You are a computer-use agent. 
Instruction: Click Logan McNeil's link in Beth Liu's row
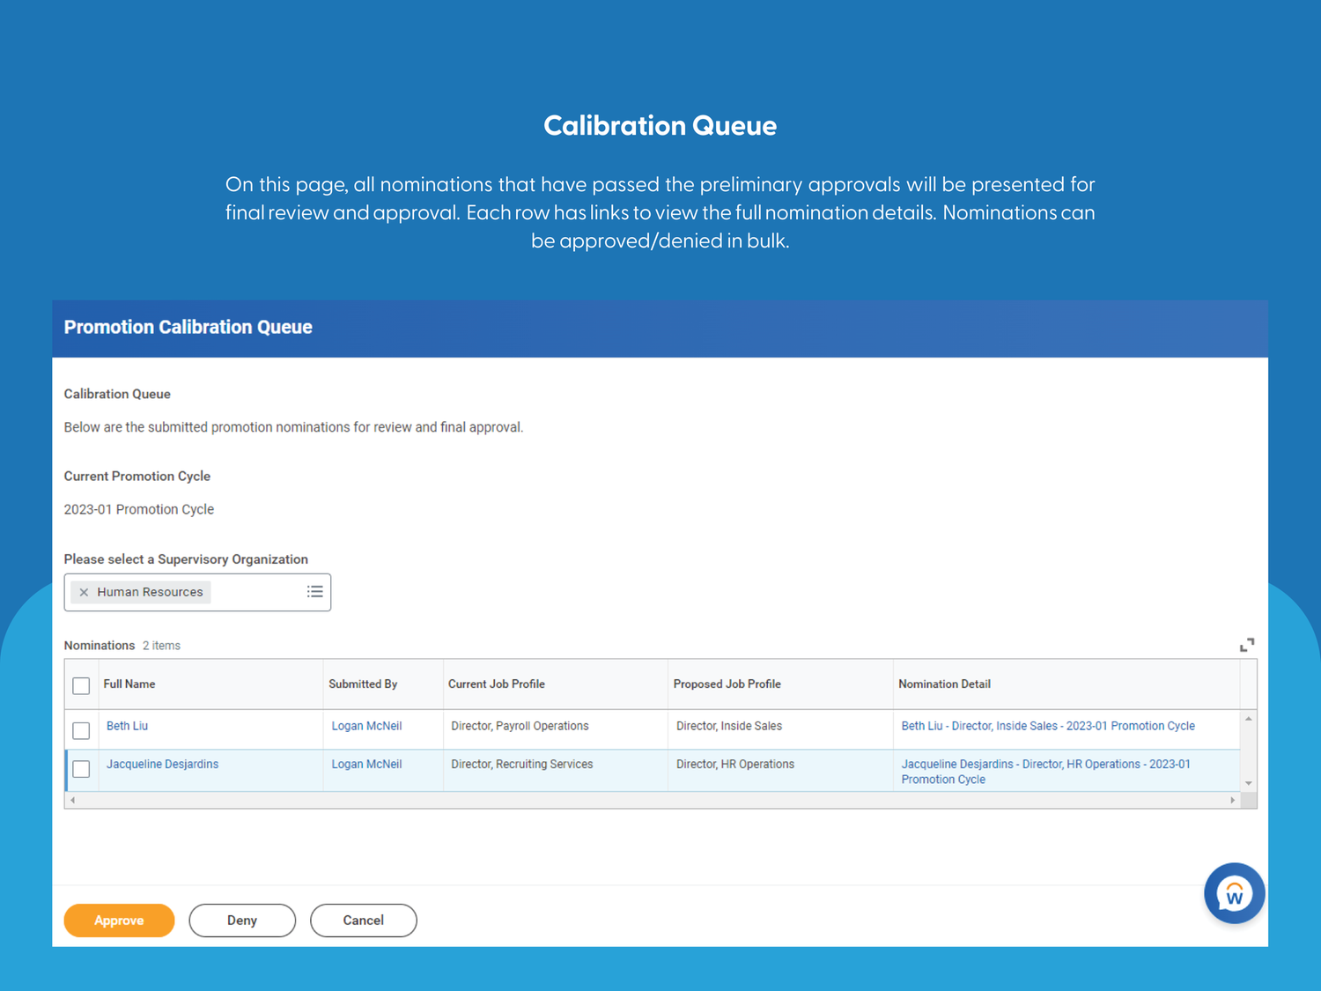[x=366, y=725]
